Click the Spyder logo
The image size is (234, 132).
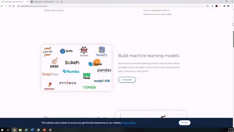[x=84, y=51]
